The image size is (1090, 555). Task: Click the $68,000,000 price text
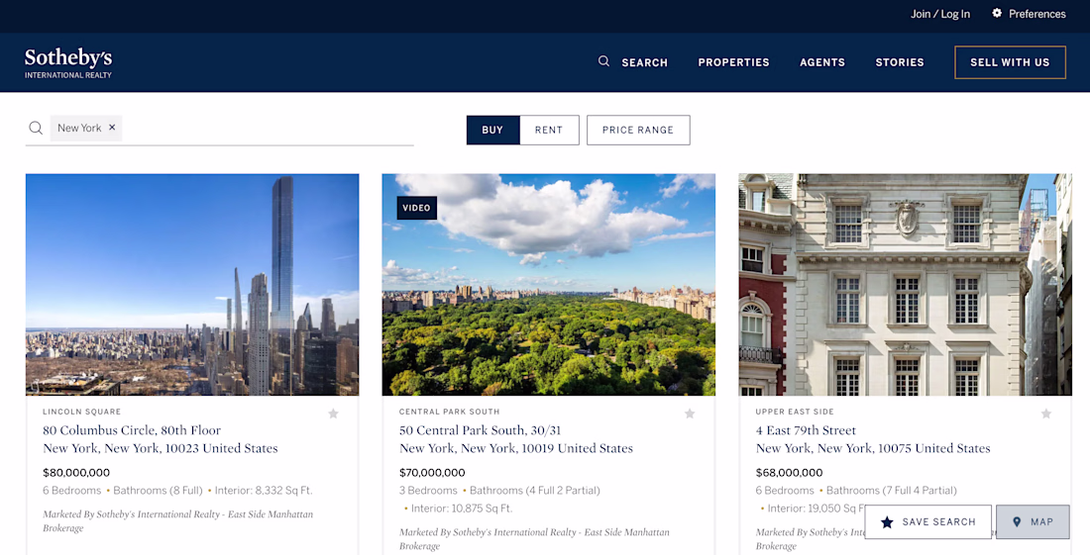789,473
